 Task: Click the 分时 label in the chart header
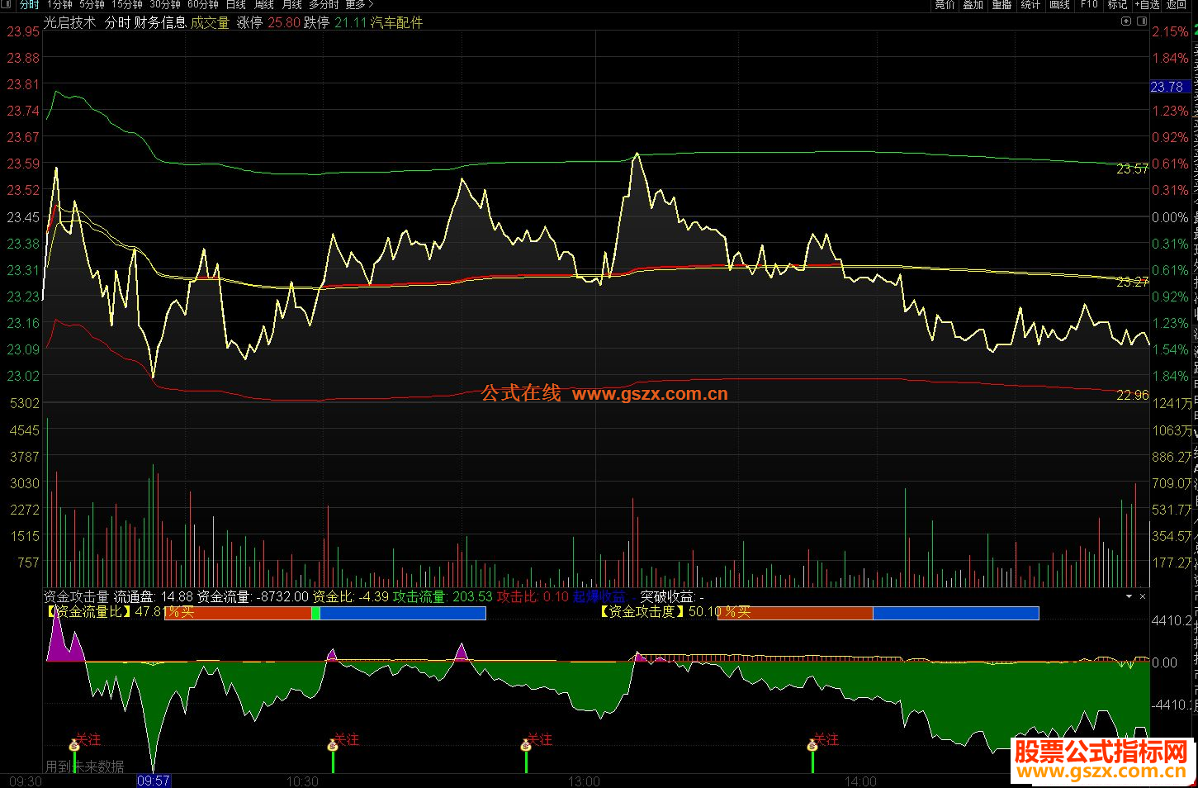coord(117,23)
